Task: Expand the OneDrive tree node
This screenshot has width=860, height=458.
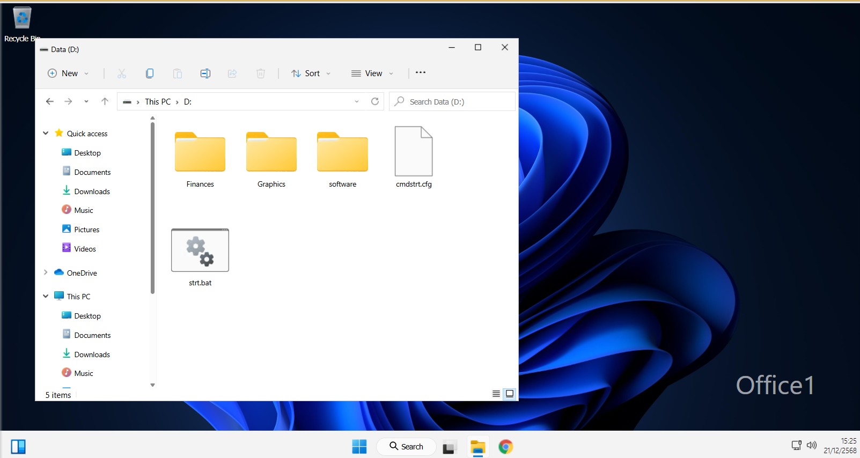Action: pos(46,272)
